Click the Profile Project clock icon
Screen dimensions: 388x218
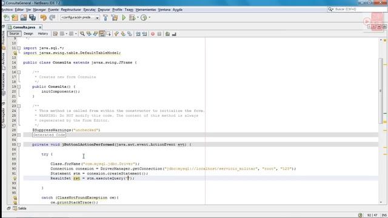(x=144, y=18)
